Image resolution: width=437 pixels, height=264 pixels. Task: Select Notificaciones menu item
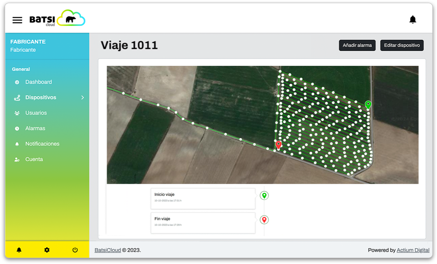point(42,144)
